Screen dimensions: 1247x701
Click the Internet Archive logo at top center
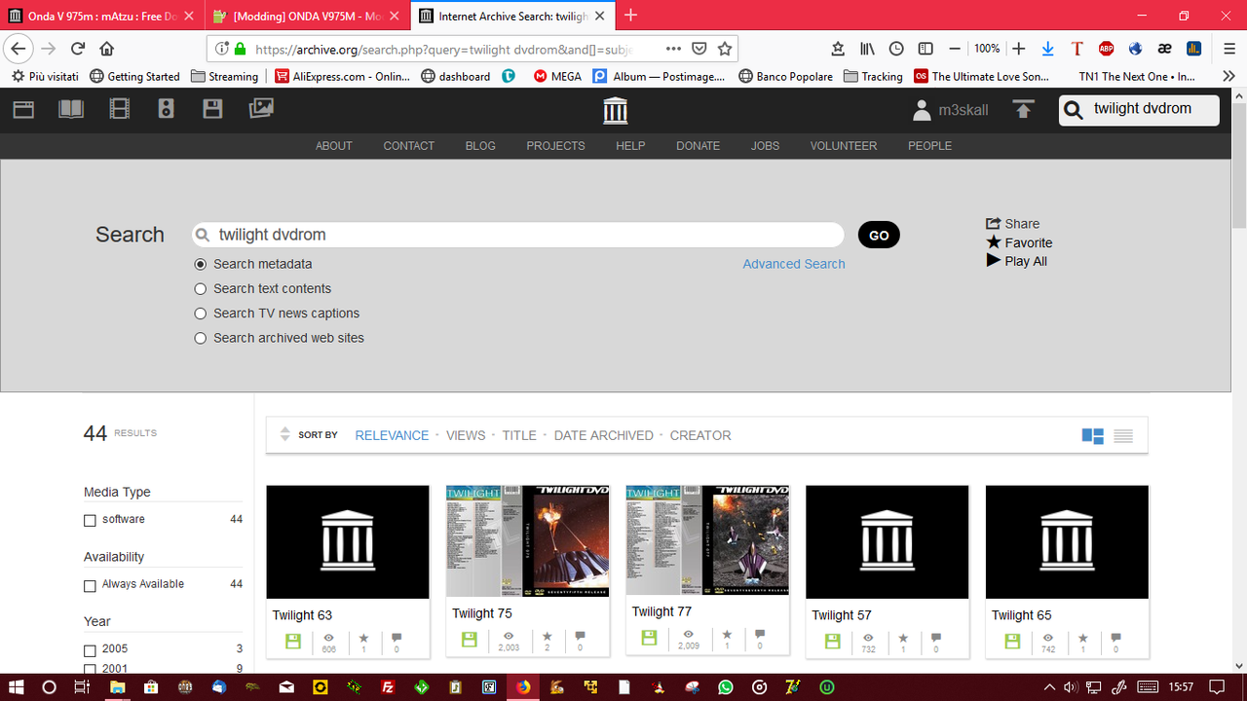pos(615,110)
